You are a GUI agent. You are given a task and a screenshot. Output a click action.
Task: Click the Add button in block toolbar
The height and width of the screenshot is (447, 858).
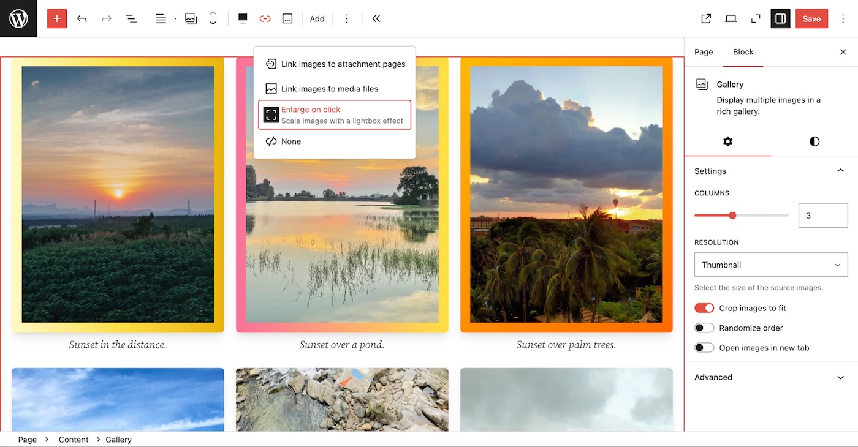click(317, 18)
